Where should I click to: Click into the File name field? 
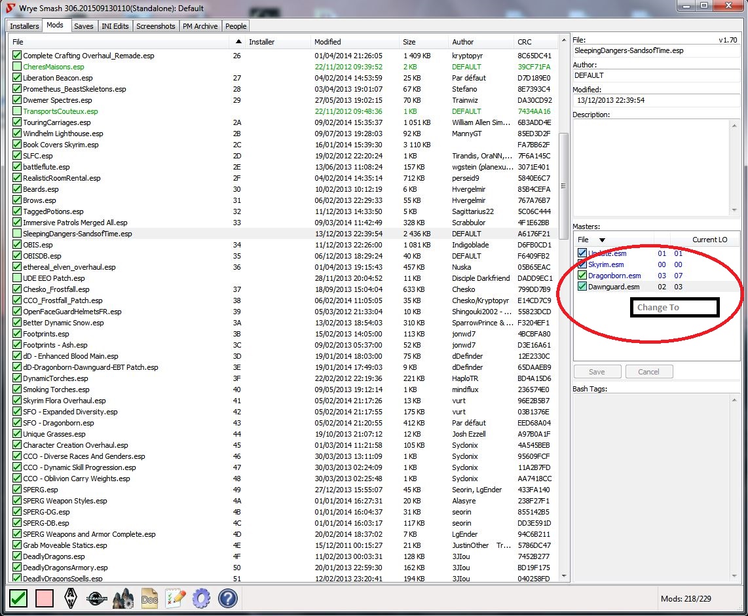click(x=656, y=50)
